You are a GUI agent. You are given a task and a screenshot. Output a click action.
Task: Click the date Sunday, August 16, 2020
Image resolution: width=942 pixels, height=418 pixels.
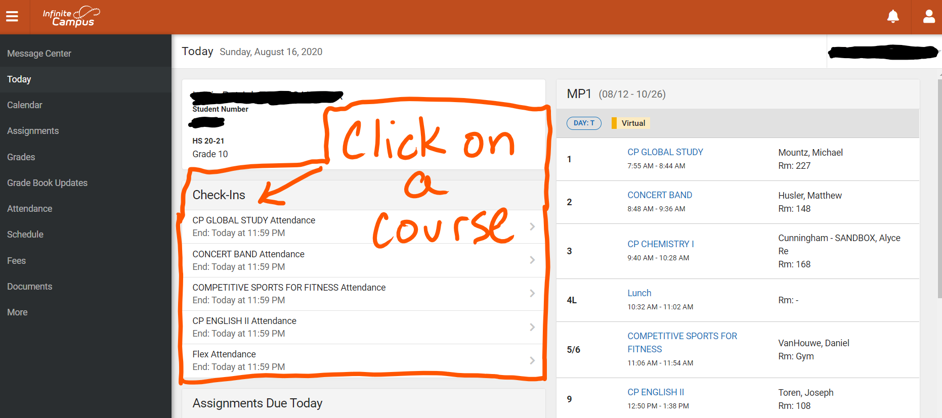271,52
